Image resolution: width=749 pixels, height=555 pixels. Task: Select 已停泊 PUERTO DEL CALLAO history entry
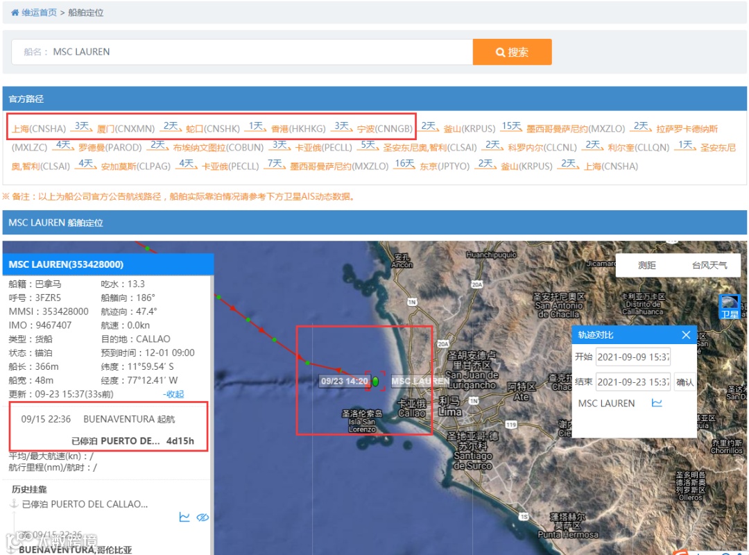click(85, 504)
